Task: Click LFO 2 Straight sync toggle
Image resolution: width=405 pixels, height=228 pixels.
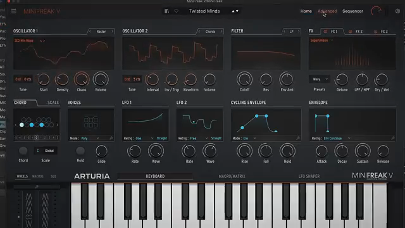Action: 216,138
